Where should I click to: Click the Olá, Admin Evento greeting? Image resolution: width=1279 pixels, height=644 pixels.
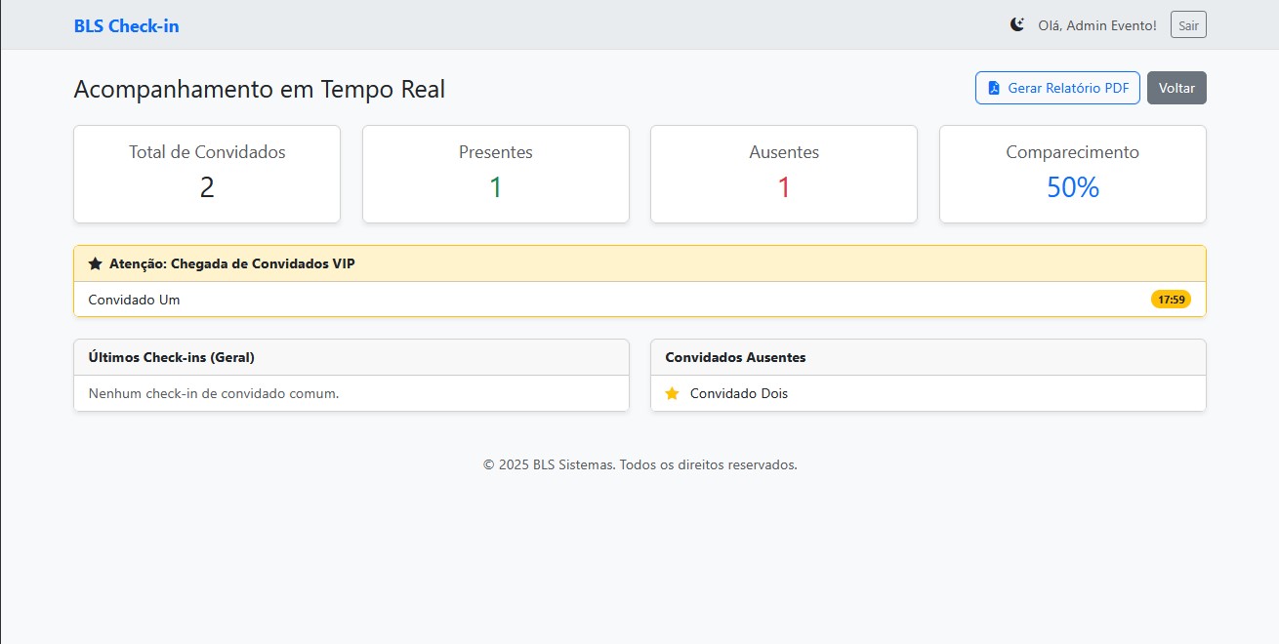[1095, 25]
